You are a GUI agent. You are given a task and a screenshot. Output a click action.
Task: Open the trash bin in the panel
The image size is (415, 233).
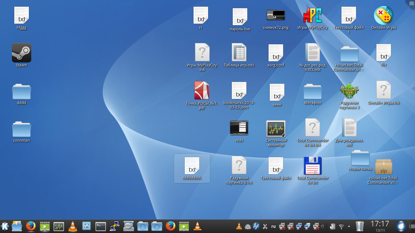(x=359, y=226)
